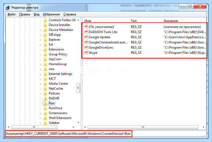212x142 pixels.
Task: Click the string icon of Google Update
Action: [86, 37]
